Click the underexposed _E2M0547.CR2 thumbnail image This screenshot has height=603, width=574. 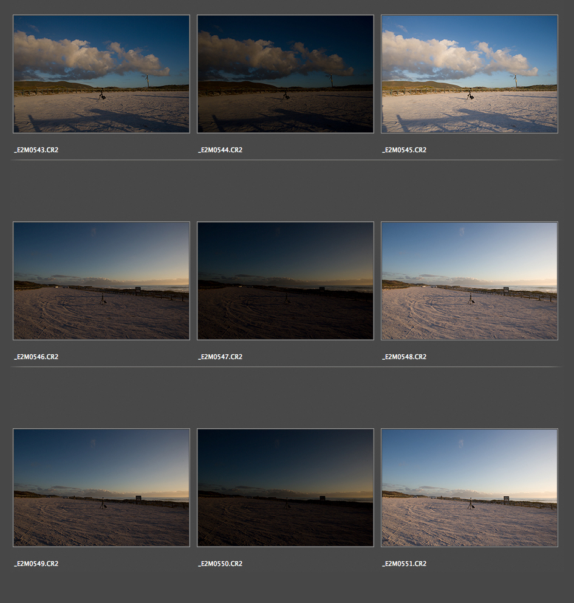285,281
